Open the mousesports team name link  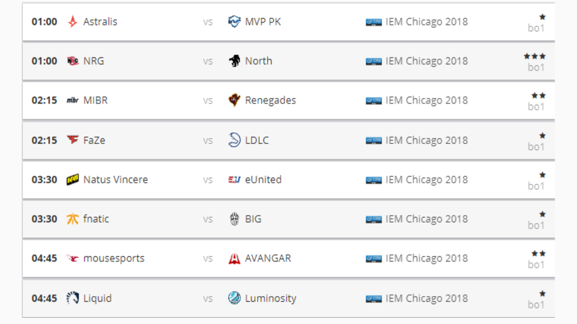pyautogui.click(x=114, y=258)
